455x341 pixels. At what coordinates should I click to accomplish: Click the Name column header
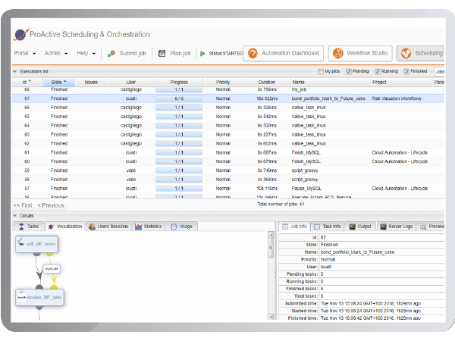pos(331,83)
